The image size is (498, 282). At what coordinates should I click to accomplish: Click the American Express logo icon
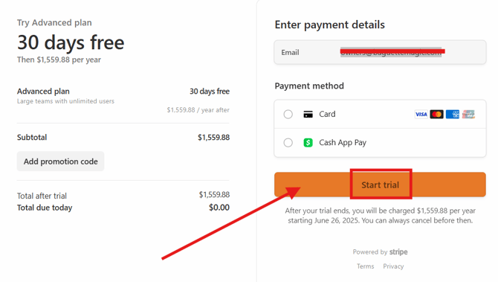pos(452,114)
